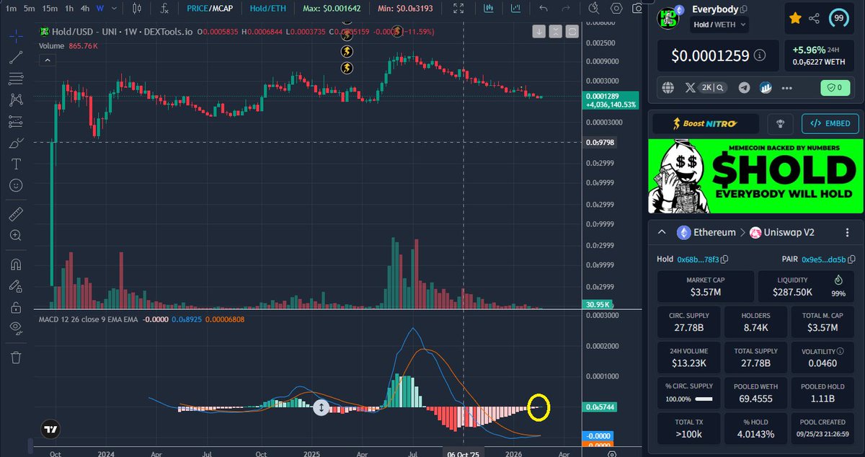Toggle lock all drawing tools
865x457 pixels.
coord(16,307)
